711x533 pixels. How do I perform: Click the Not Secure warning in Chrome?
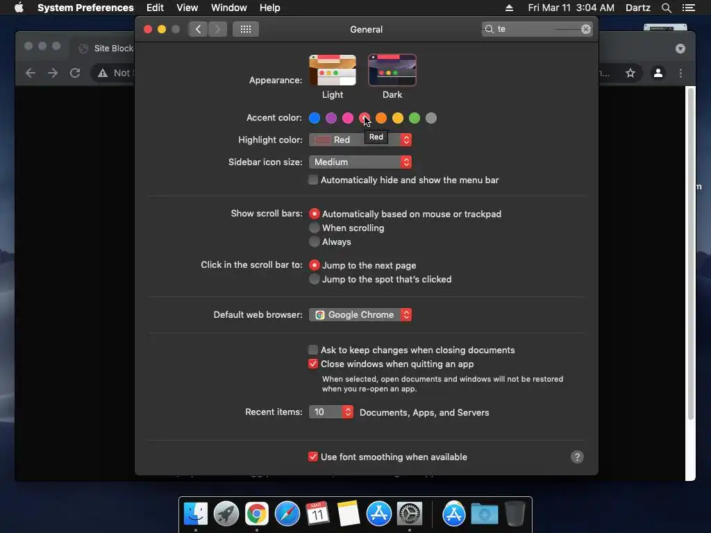115,73
